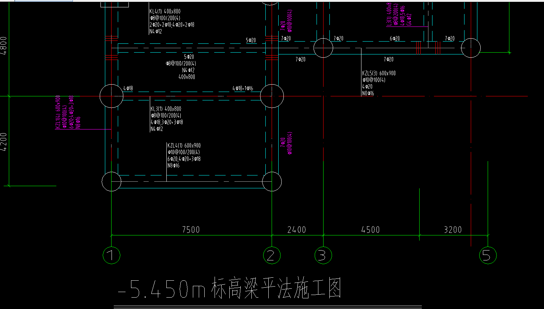Select the magenta KZL1(4) 600x900 vertical label
Screen dimensions: 544x309
point(58,112)
